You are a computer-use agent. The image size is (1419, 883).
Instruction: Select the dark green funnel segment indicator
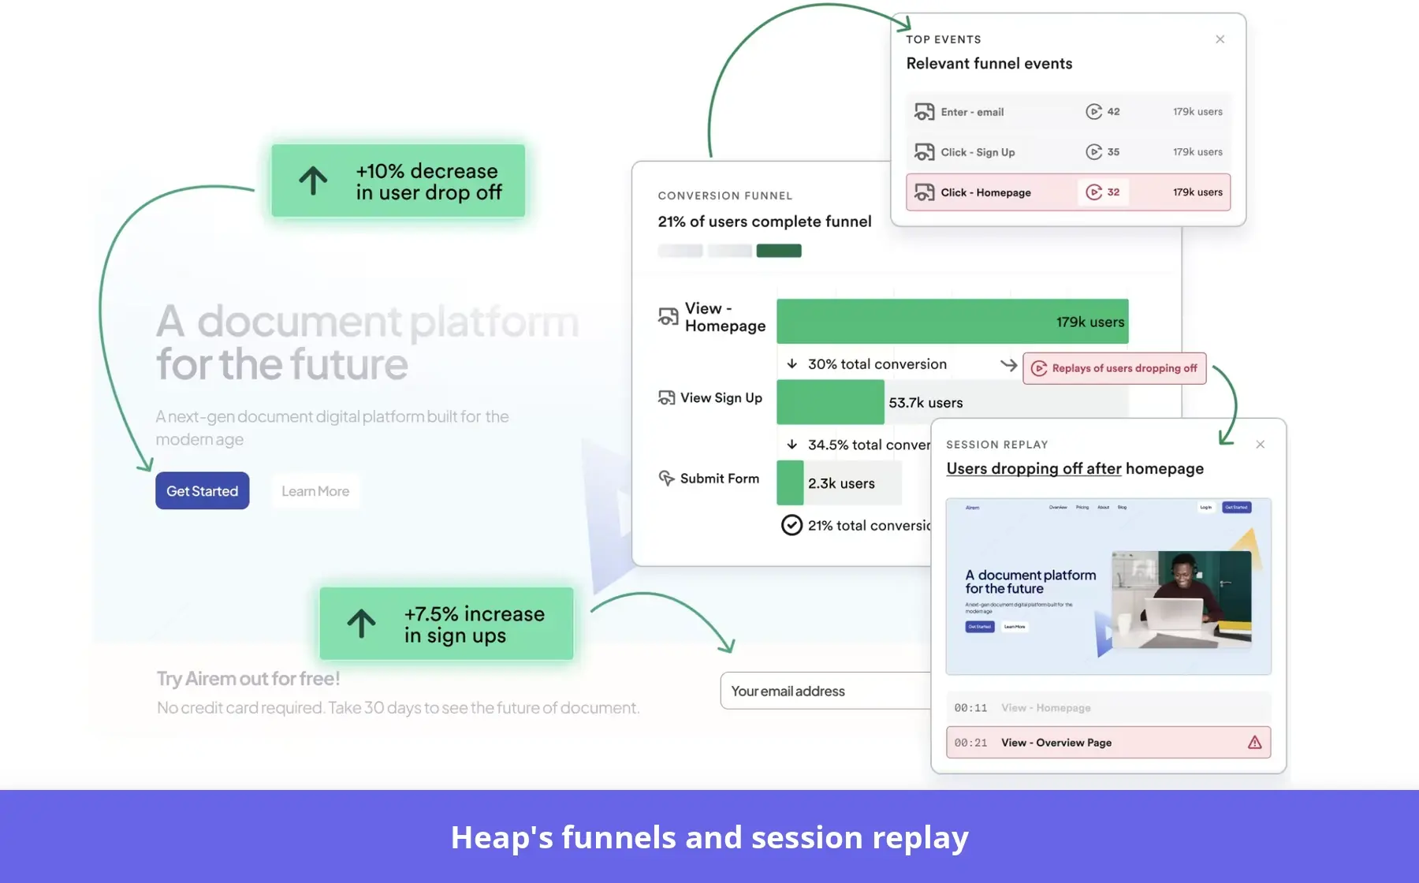click(x=779, y=251)
